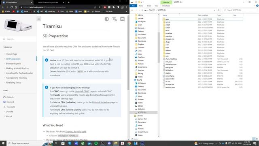Screen dimensions: 259x146
Task: Open the Drive Tools ribbon tab
Action: coord(166,6)
